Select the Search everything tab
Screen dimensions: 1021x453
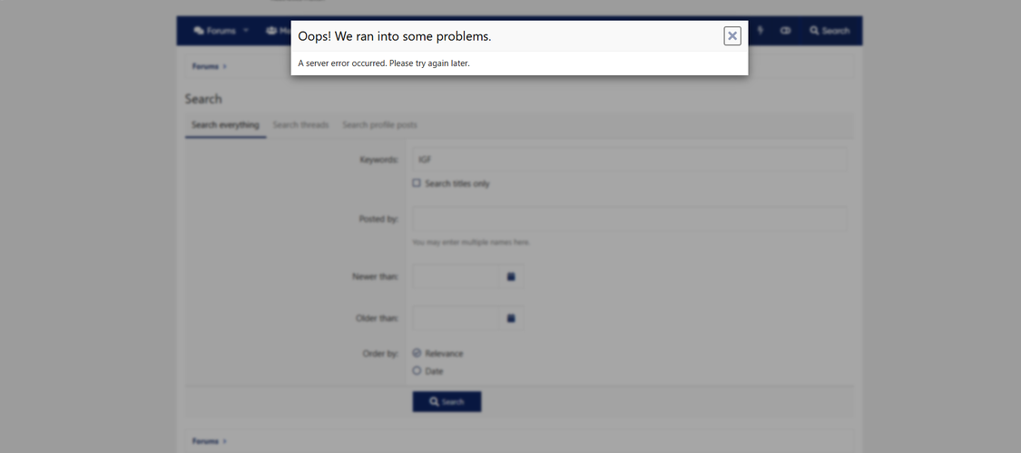pyautogui.click(x=225, y=125)
